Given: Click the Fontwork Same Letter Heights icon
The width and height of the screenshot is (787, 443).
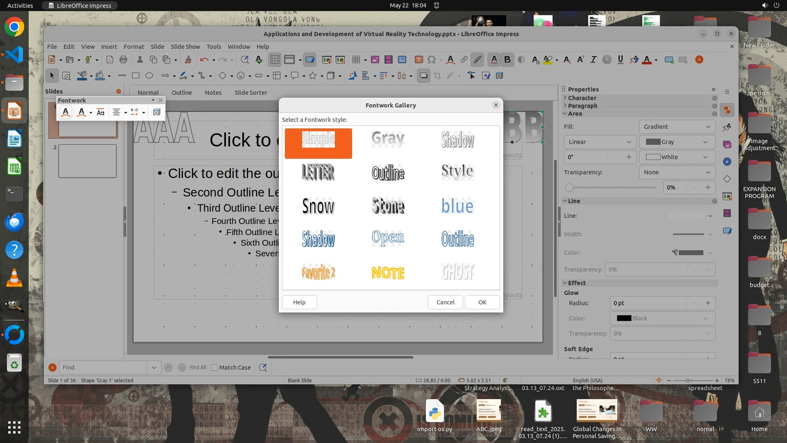Looking at the screenshot, I should point(100,112).
